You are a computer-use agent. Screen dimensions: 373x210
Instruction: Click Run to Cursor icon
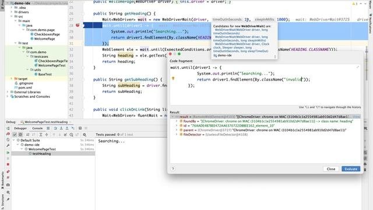(x=73, y=128)
